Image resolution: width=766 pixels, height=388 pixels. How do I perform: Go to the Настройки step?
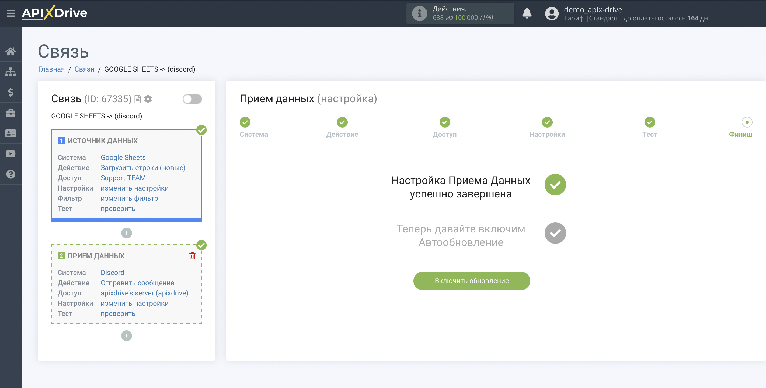click(547, 122)
